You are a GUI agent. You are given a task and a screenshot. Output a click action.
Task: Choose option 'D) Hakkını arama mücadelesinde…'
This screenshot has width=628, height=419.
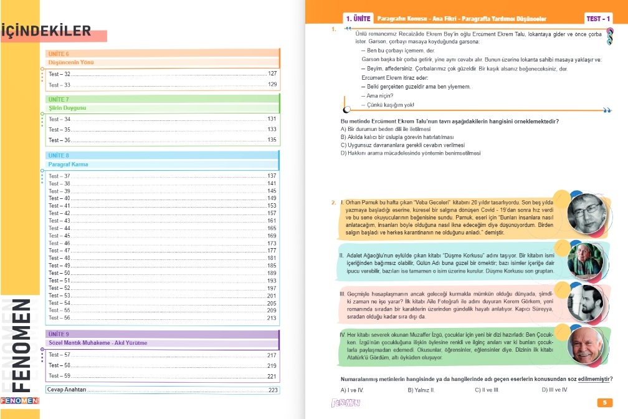[411, 153]
